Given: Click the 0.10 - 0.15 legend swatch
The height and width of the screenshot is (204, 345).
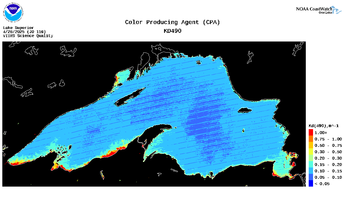Looking at the screenshot, I should click(311, 171).
